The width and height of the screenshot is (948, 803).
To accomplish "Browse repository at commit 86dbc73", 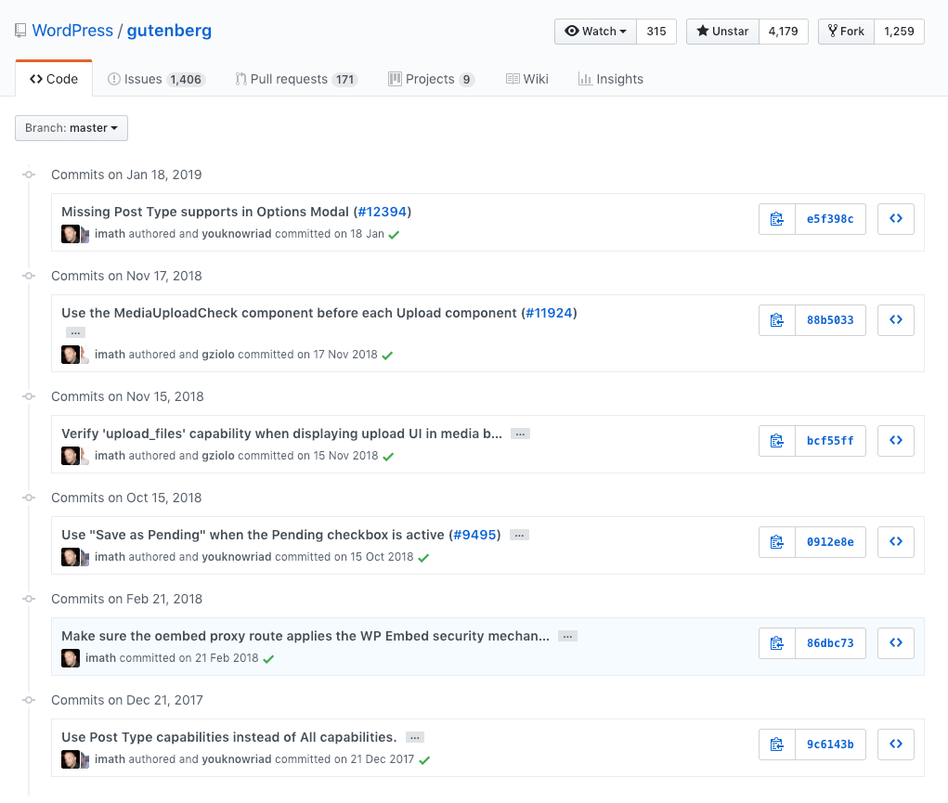I will pyautogui.click(x=895, y=642).
